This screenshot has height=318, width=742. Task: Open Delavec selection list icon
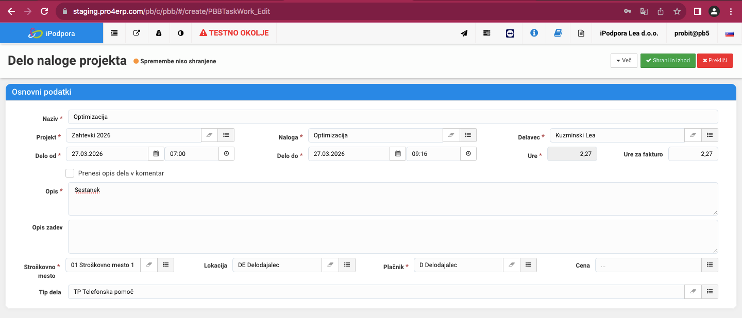click(x=710, y=135)
